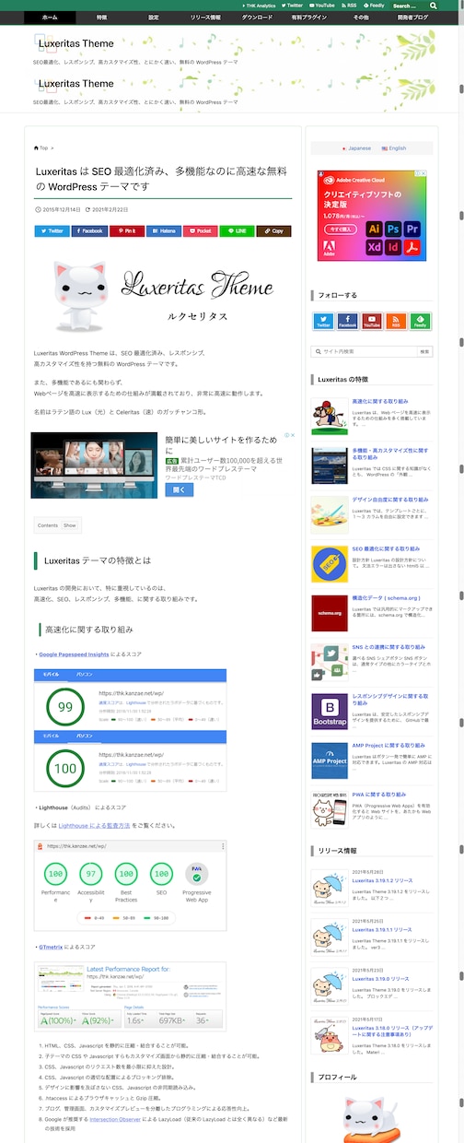Follow on Feedly in sidebar

(x=420, y=322)
